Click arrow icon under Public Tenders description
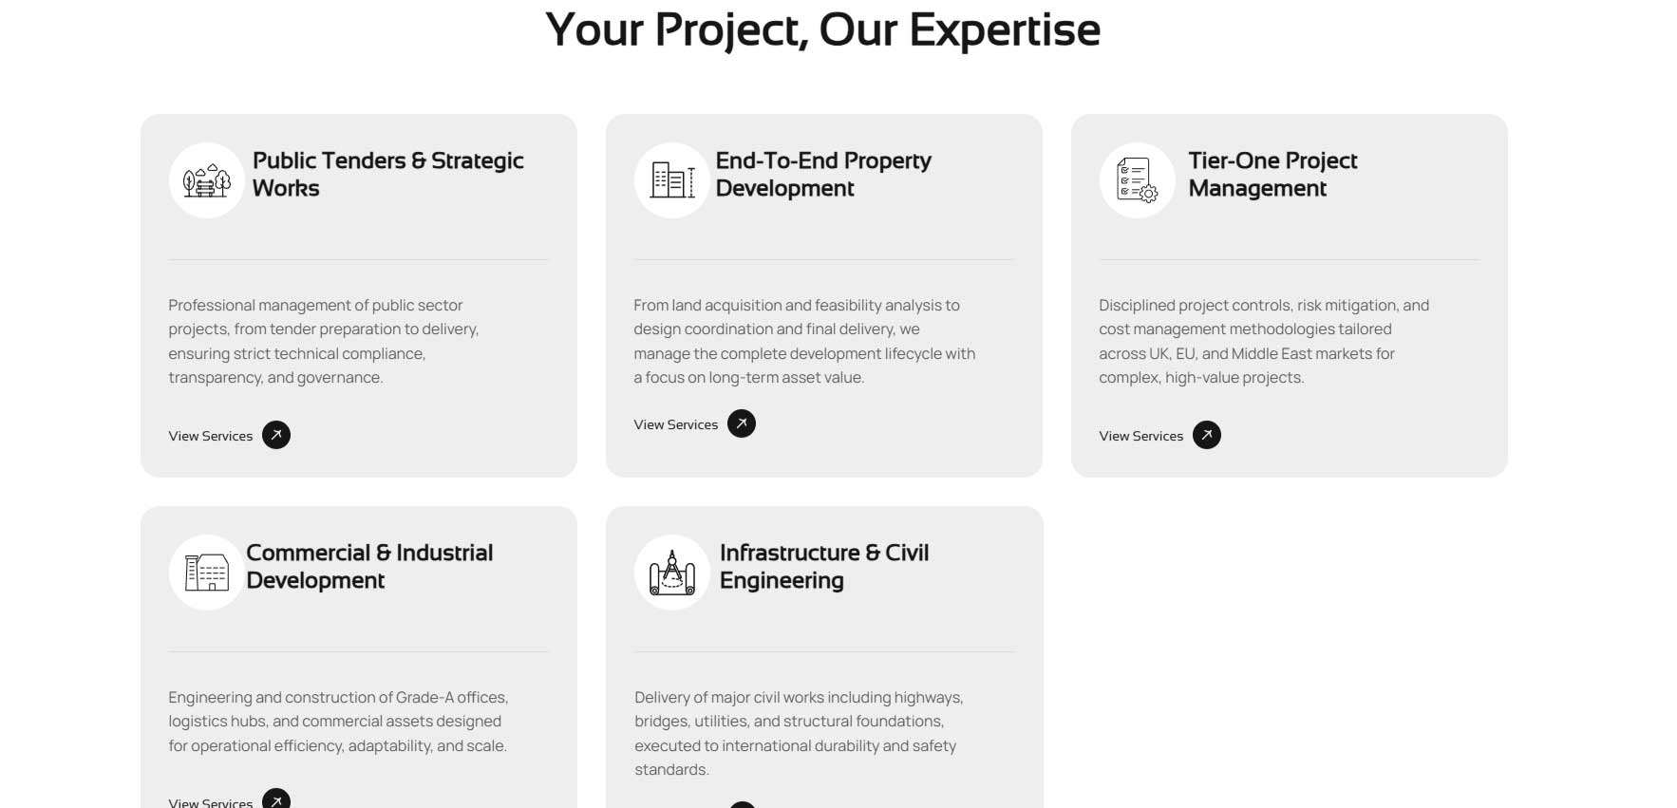This screenshot has height=808, width=1677. 276,435
